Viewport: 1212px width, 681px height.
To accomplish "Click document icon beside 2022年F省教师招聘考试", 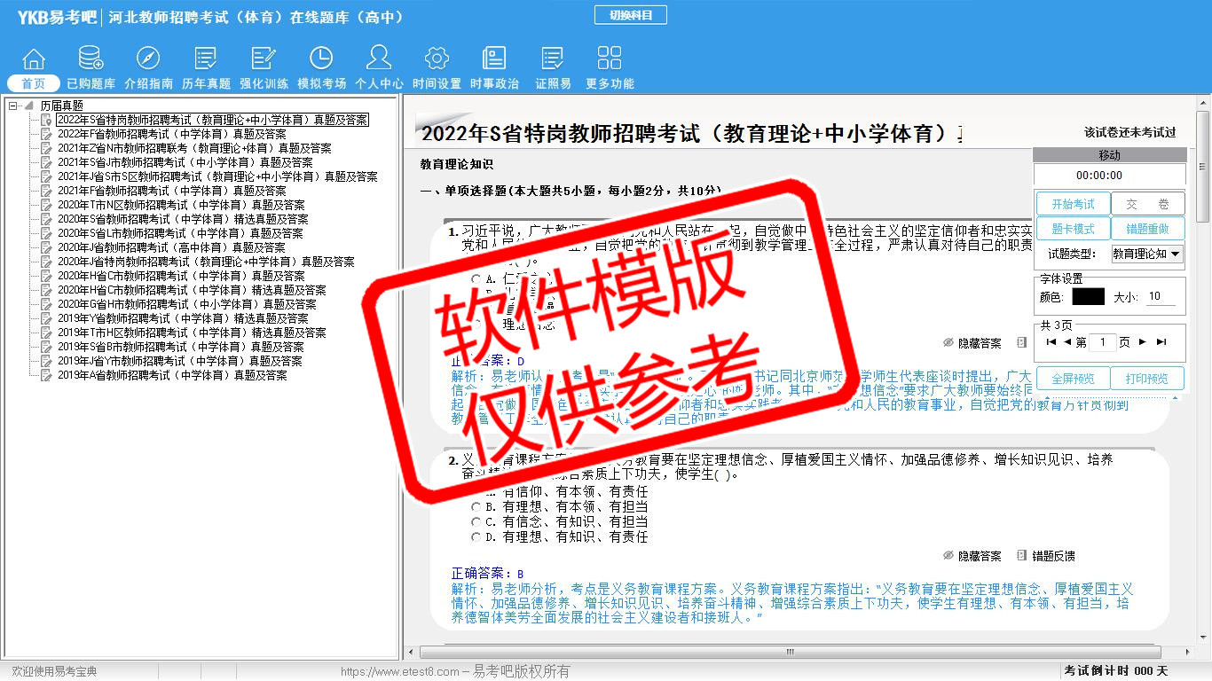I will [x=47, y=134].
